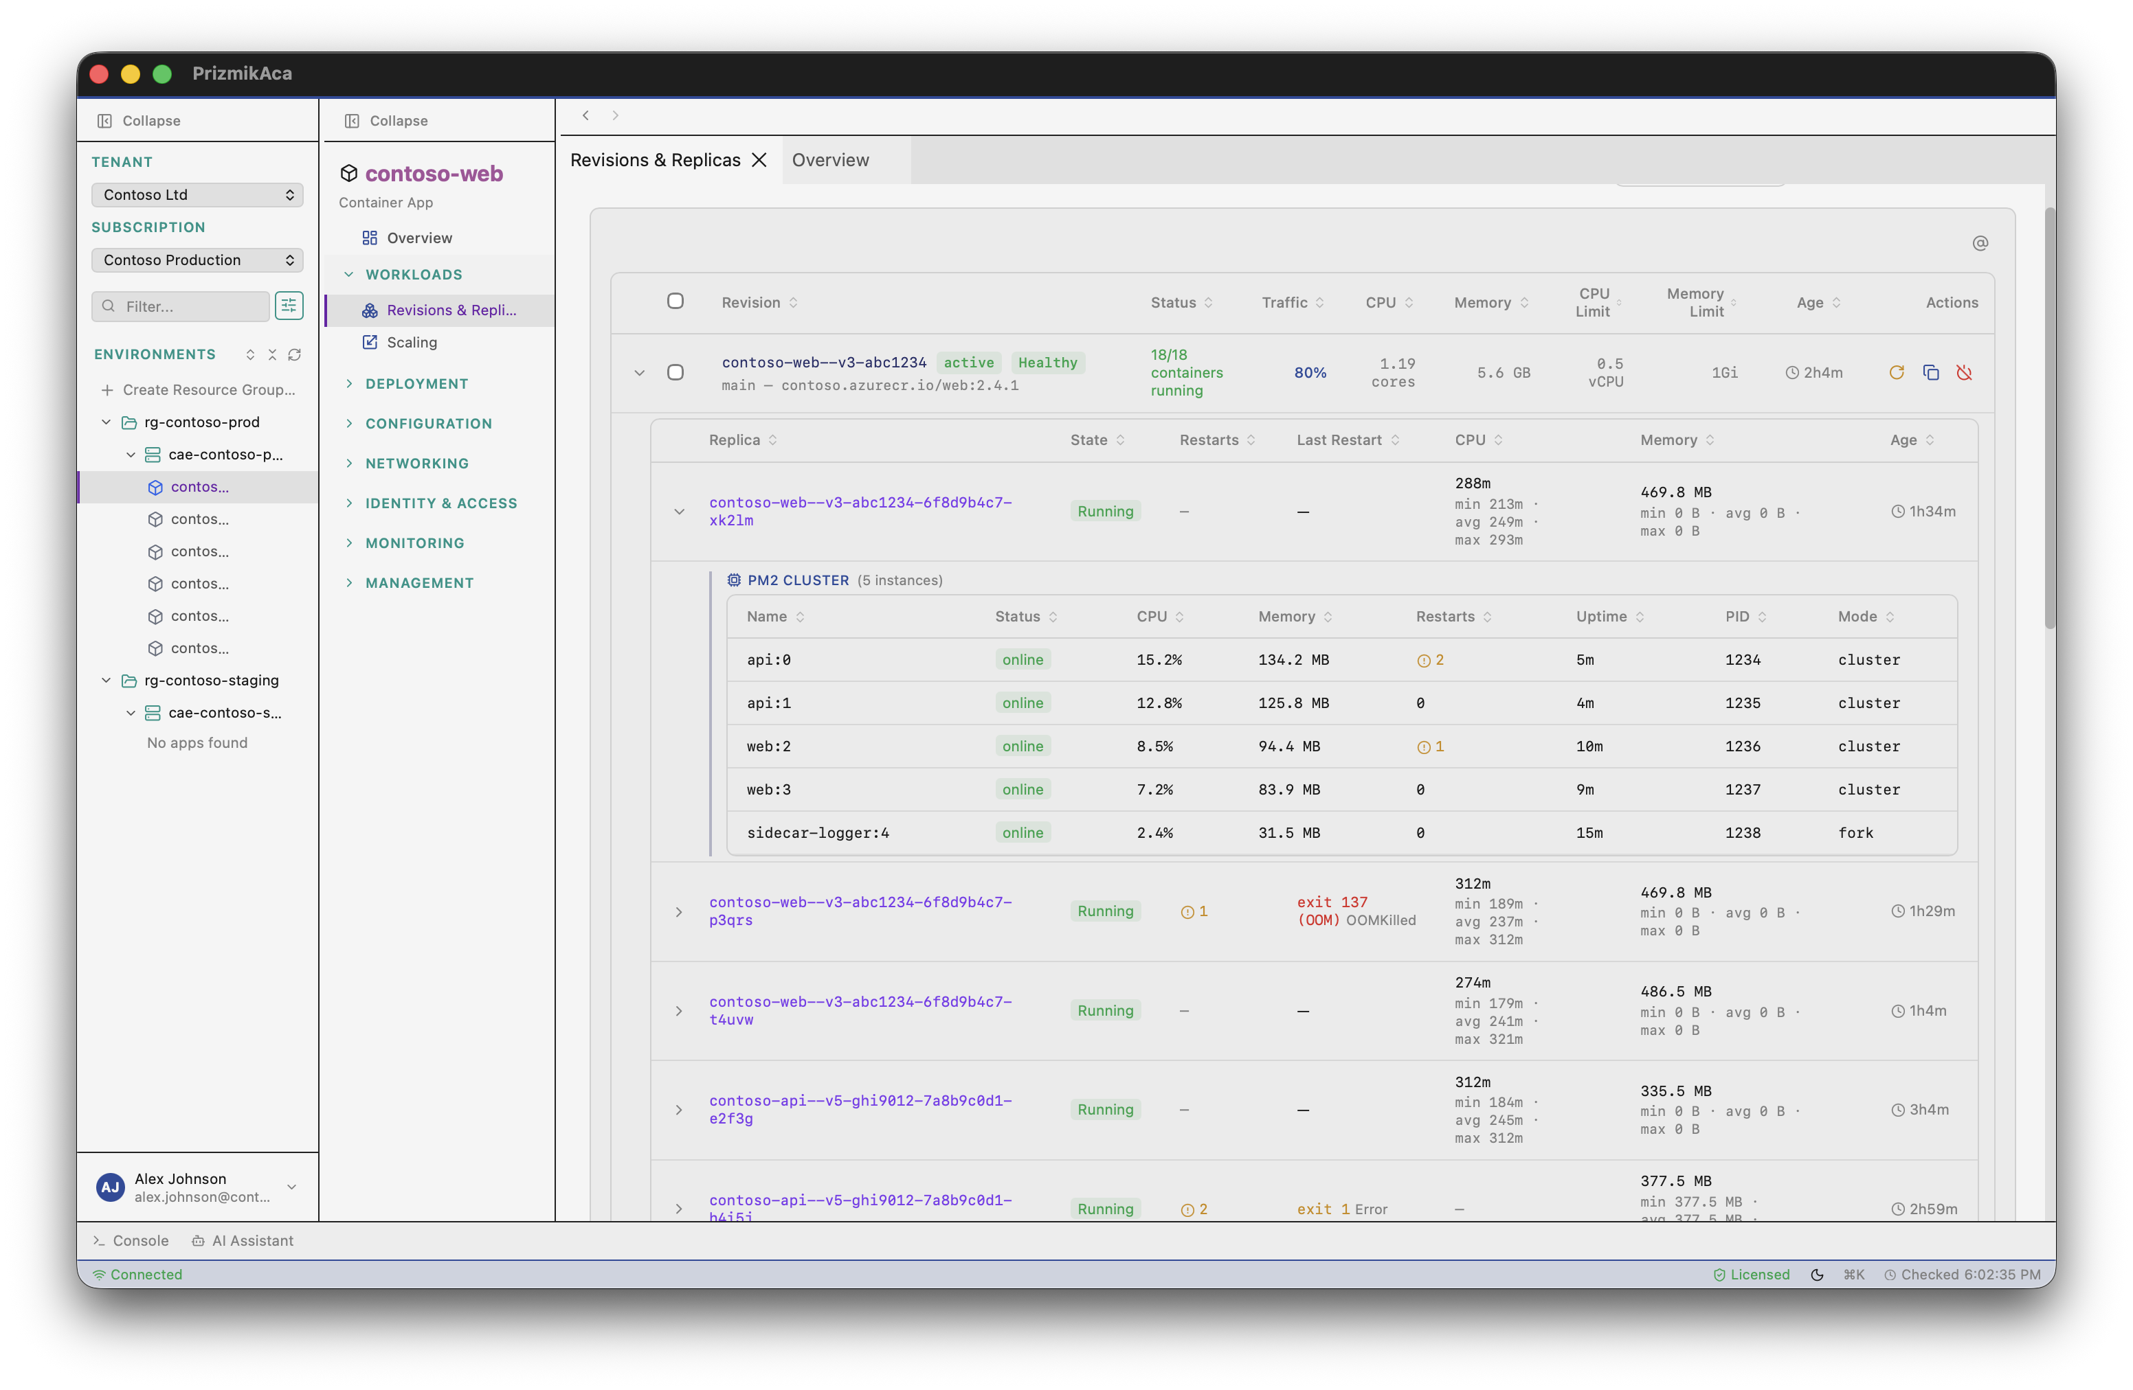Click the @ mention icon above the table
The height and width of the screenshot is (1390, 2133).
point(1980,242)
